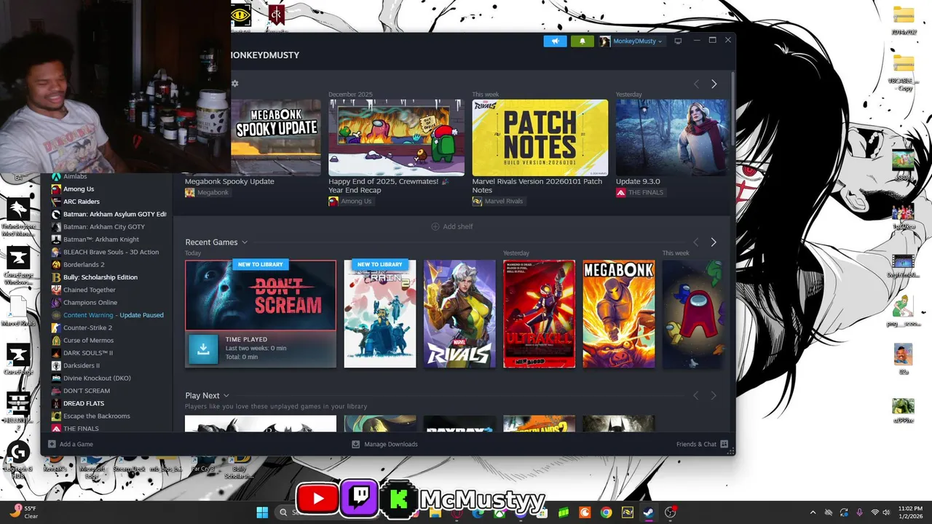Open the Patch Notes news thumbnail
This screenshot has width=932, height=524.
coord(540,138)
